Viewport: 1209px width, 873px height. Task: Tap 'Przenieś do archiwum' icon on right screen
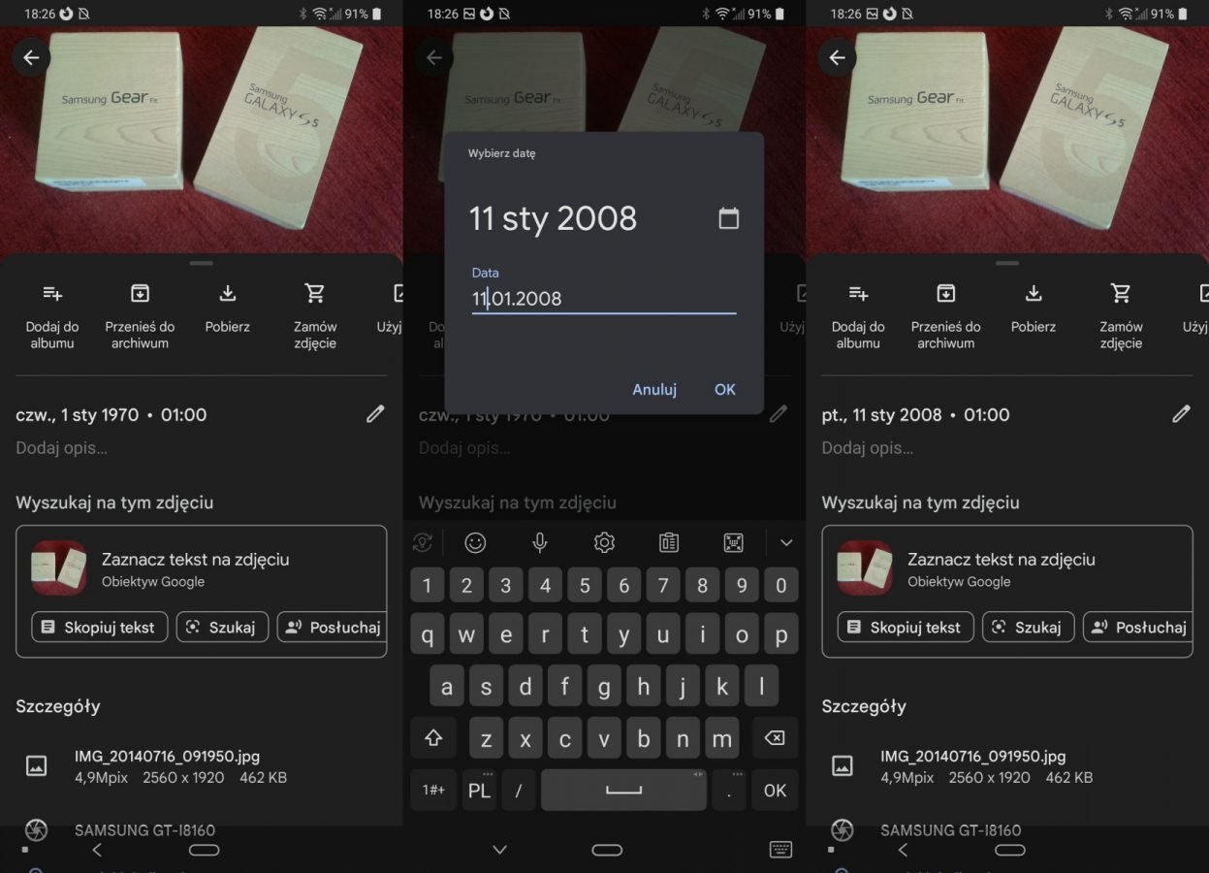(945, 293)
